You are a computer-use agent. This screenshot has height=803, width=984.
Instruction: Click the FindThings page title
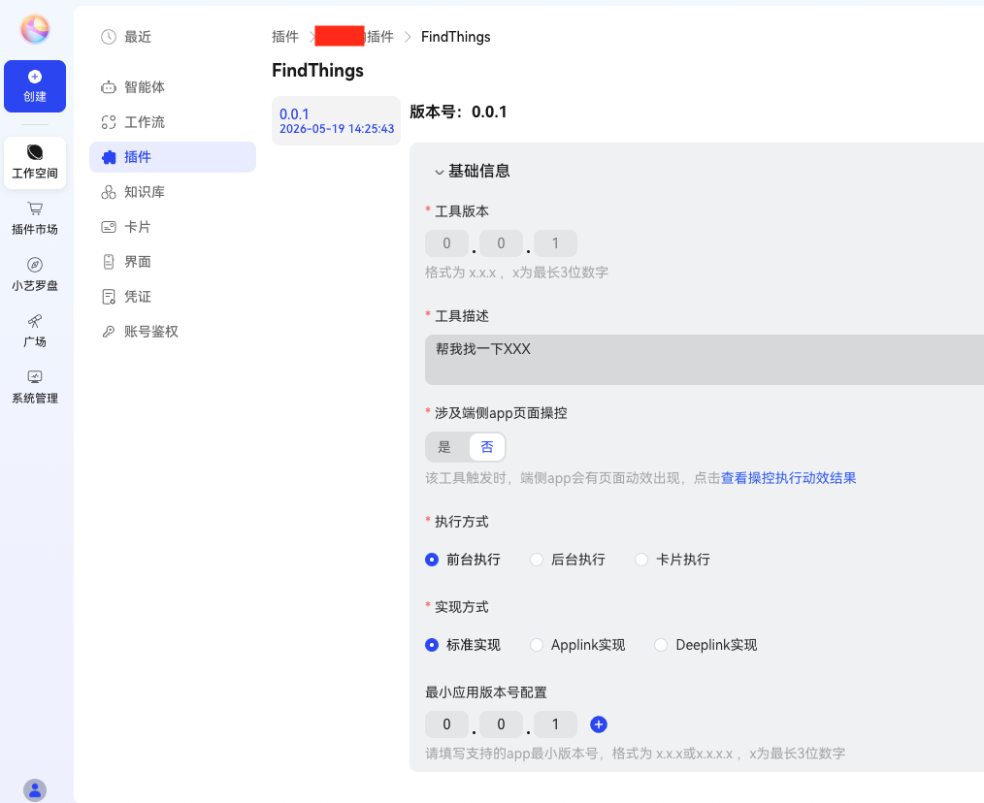(x=317, y=70)
